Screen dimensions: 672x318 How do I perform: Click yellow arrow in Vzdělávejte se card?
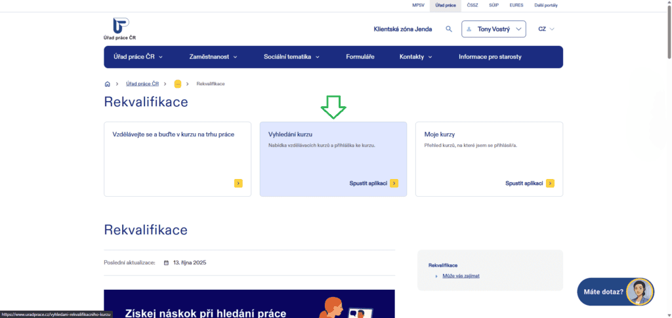pos(238,183)
